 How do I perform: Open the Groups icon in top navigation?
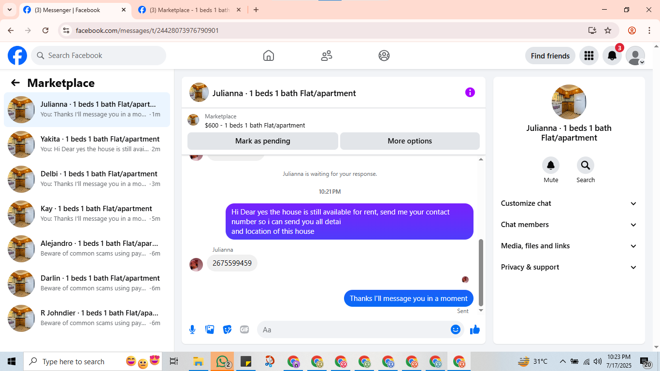coord(384,56)
